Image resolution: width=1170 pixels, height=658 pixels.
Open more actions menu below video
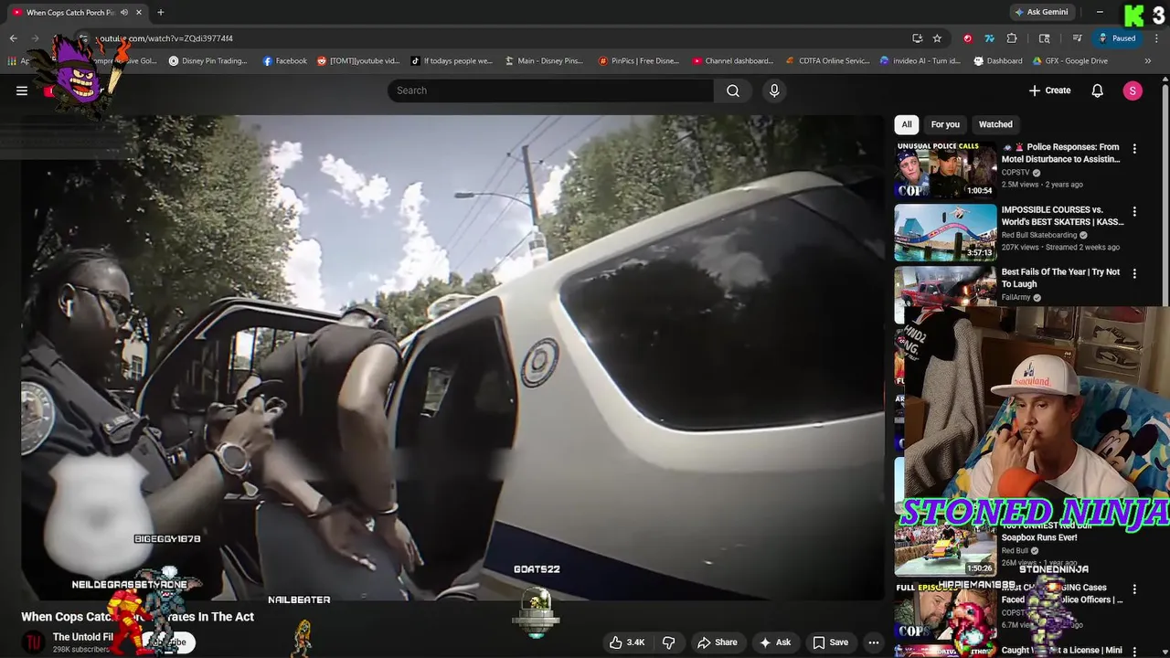(874, 642)
